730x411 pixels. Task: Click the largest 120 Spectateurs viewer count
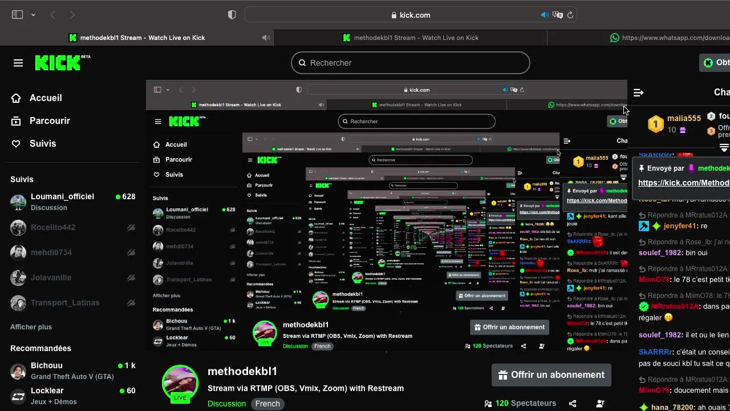526,403
